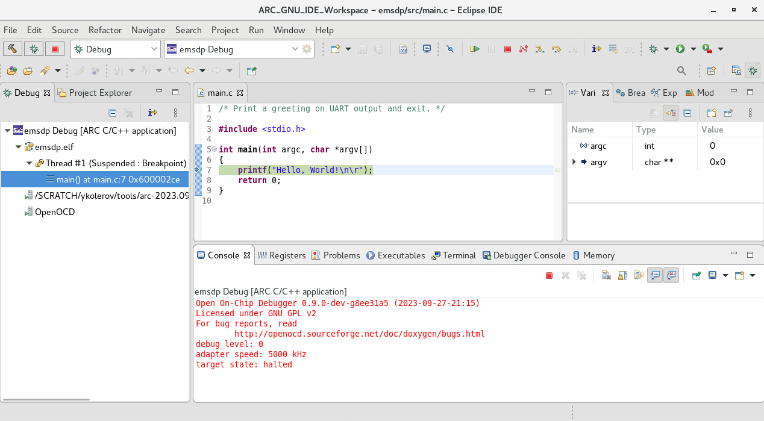Terminate the emsdp Debug session
Viewport: 764px width, 421px height.
(x=508, y=49)
